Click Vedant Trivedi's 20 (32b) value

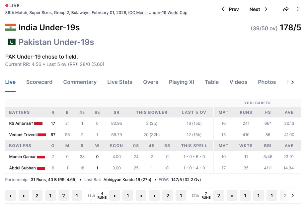(152, 135)
